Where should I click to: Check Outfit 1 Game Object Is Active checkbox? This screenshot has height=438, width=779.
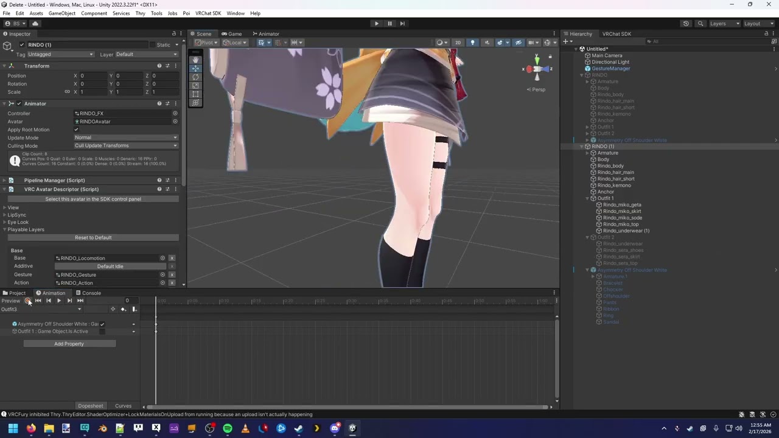point(102,332)
